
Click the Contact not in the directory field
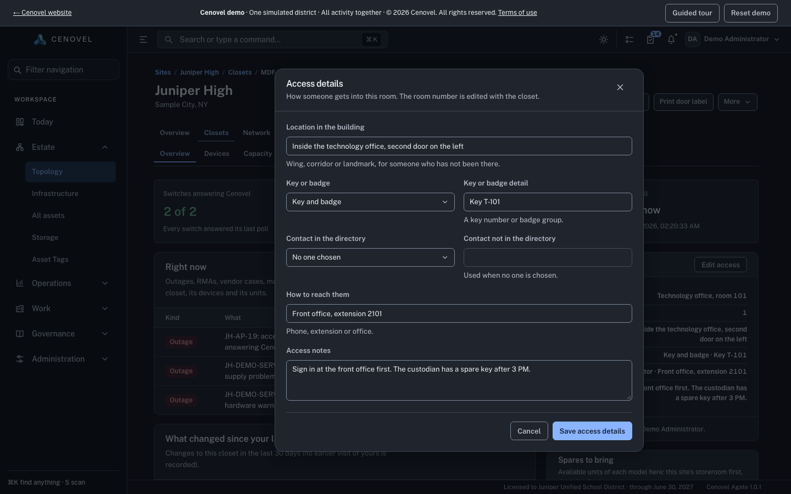click(548, 257)
